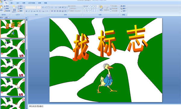Viewport: 181px width, 109px height.
Task: Click the Reset slide button
Action: pos(20,8)
